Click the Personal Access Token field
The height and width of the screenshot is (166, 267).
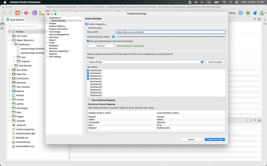point(171,37)
